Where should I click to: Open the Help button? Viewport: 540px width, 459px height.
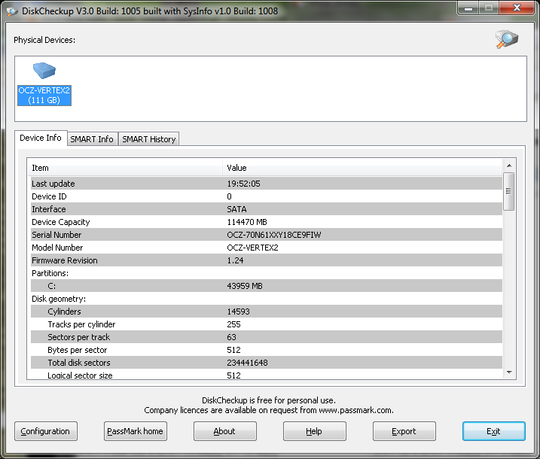pos(314,431)
